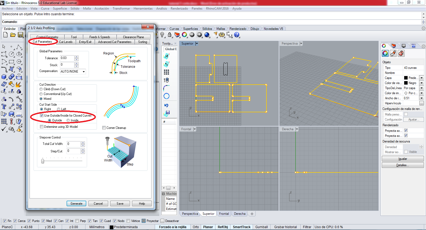Click the curve fillet tool in sidebar
Viewport: 426px width, 230px height.
click(4, 69)
